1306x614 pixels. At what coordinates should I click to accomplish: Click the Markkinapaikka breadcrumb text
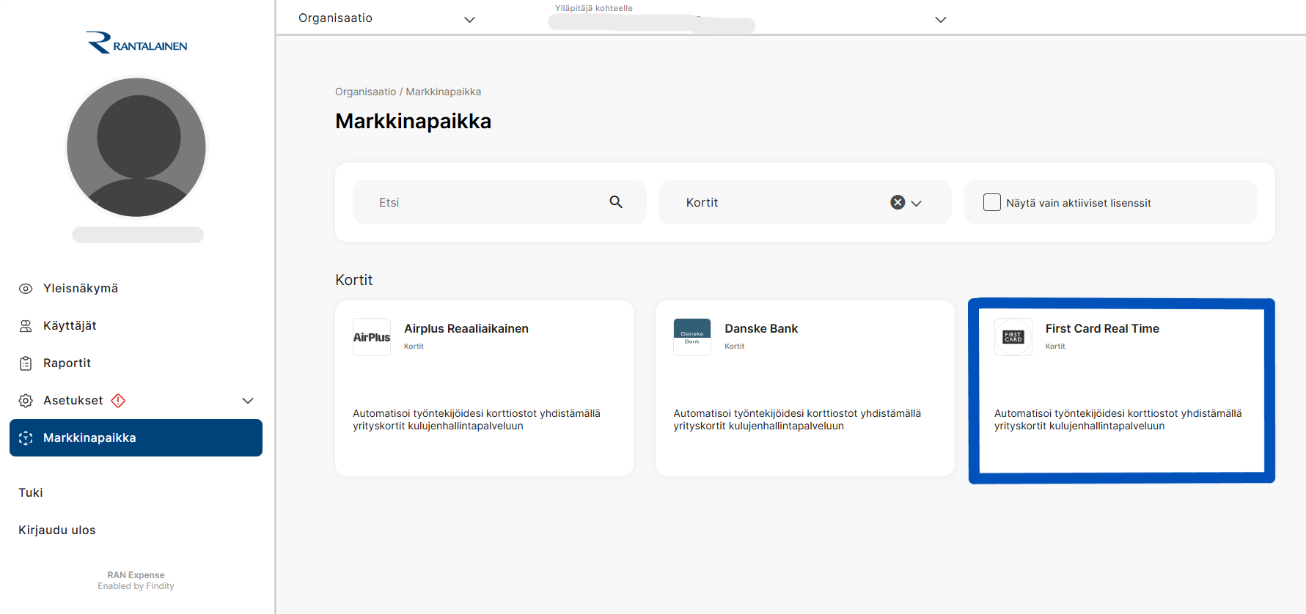click(444, 92)
